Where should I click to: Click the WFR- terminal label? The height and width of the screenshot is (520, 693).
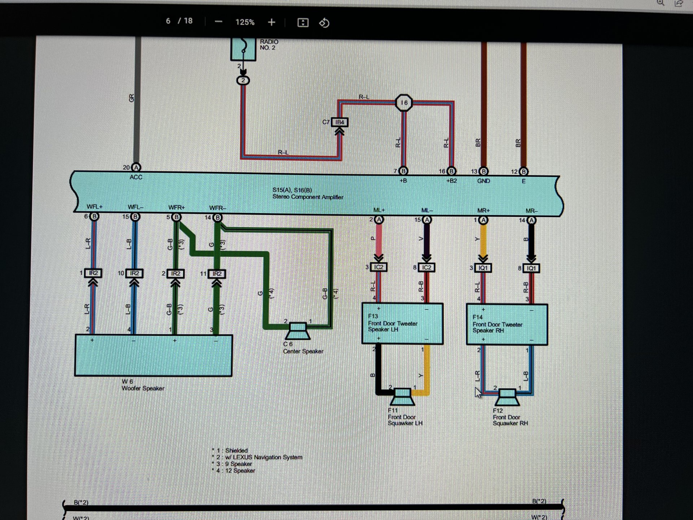[218, 208]
